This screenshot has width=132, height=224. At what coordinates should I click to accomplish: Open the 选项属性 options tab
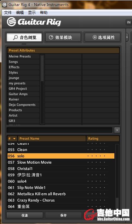click(102, 37)
